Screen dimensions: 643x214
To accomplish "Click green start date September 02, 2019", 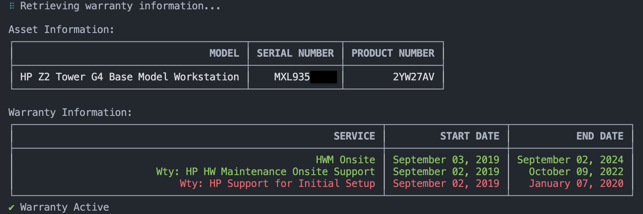I will tap(446, 172).
